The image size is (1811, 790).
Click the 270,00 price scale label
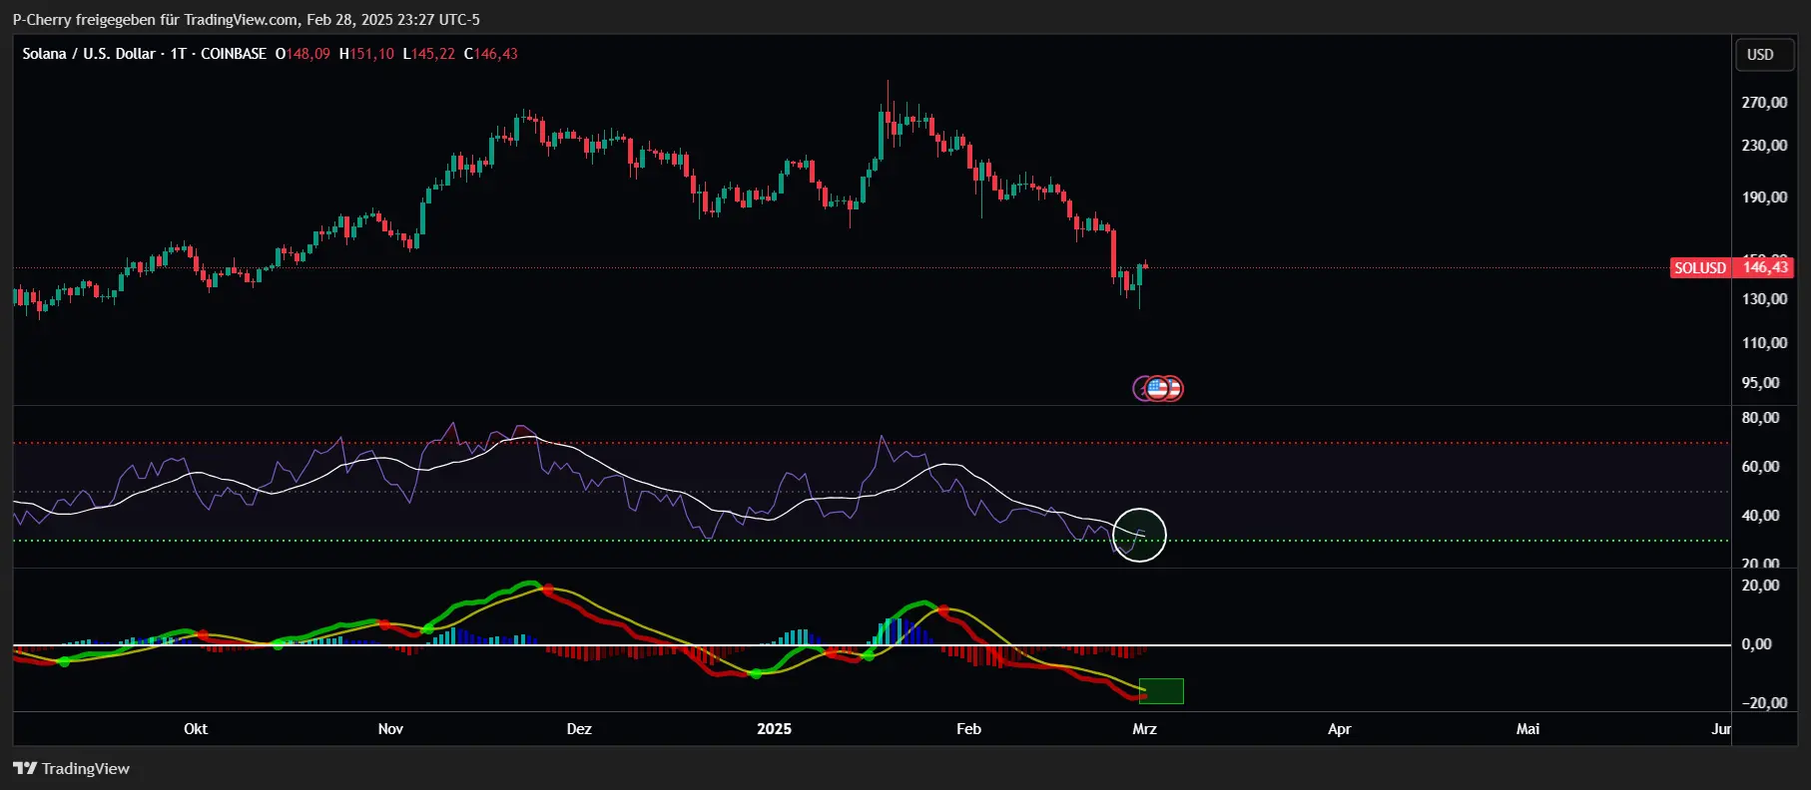[x=1764, y=103]
